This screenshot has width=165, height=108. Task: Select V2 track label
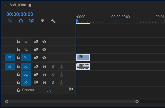click(x=26, y=50)
